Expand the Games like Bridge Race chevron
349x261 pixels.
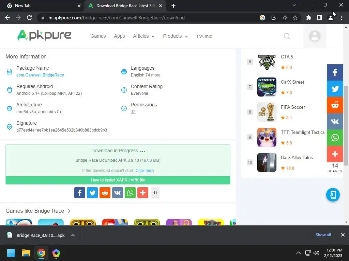pyautogui.click(x=69, y=211)
